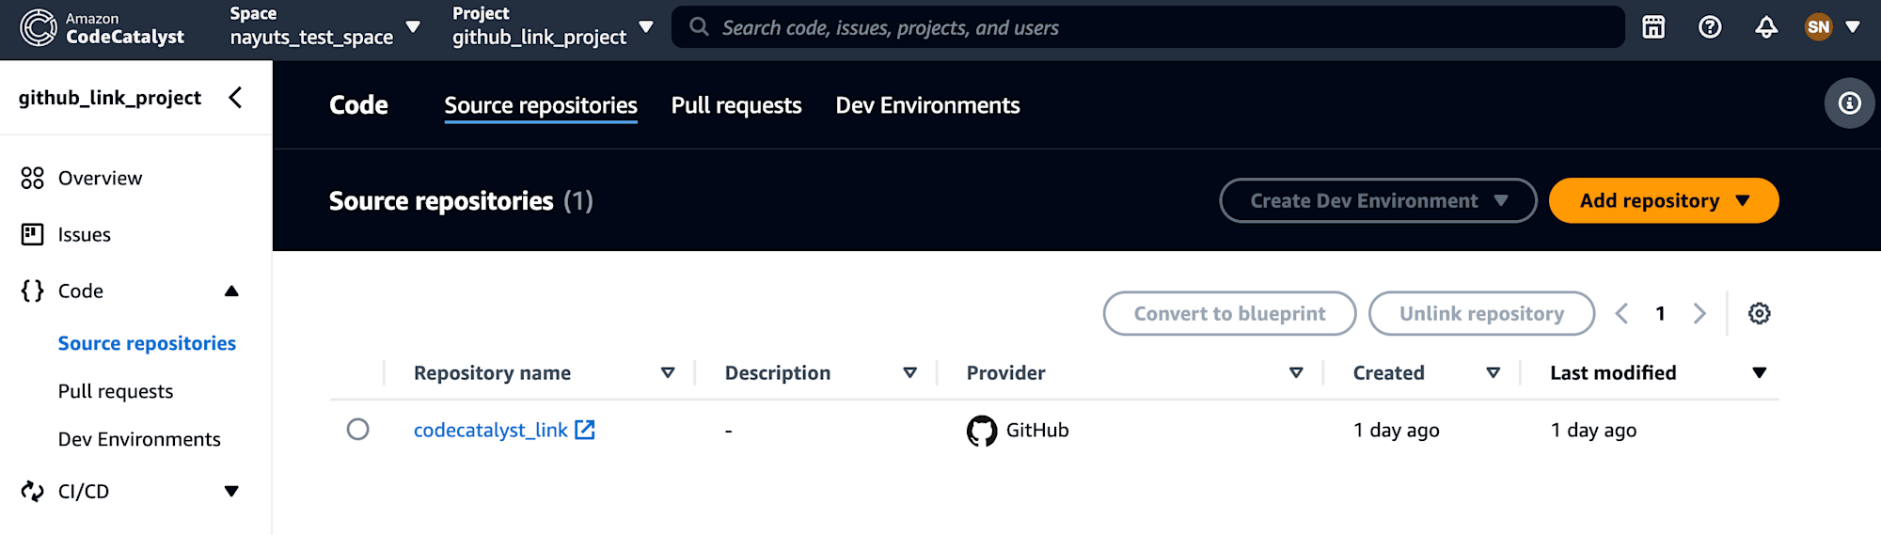Open table preferences gear icon
Image resolution: width=1881 pixels, height=535 pixels.
click(1759, 313)
